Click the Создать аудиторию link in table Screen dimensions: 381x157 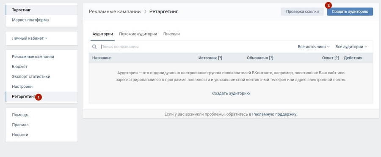point(231,93)
